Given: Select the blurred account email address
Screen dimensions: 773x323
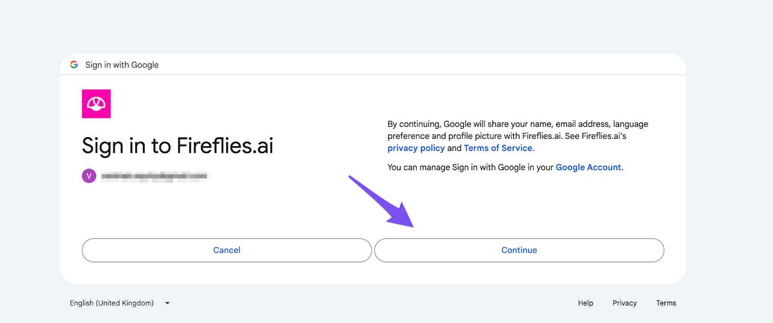Looking at the screenshot, I should pos(155,176).
